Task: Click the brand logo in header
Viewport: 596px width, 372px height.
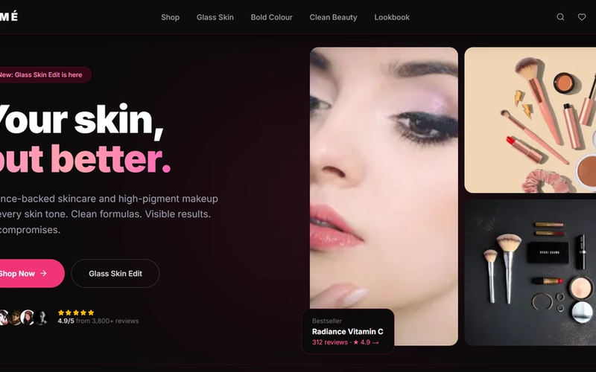Action: (x=8, y=16)
